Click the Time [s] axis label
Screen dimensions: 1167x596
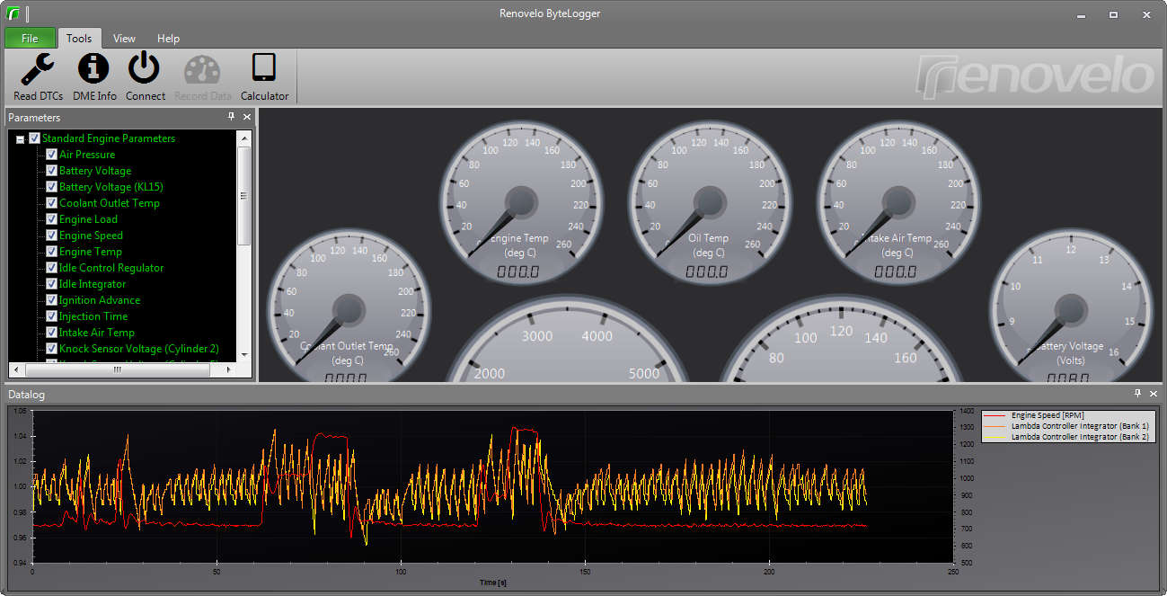(x=491, y=583)
